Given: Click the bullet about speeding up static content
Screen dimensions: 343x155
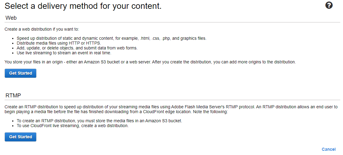Looking at the screenshot, I should [112, 39].
